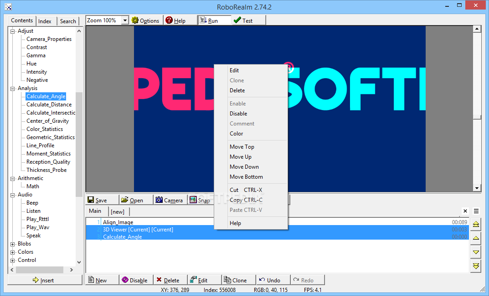This screenshot has height=296, width=489.
Task: Click the move-to-bottom double arrow icon
Action: pos(476,266)
